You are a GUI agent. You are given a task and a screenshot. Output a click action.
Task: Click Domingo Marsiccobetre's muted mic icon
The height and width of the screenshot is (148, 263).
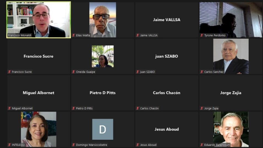[x=73, y=145]
